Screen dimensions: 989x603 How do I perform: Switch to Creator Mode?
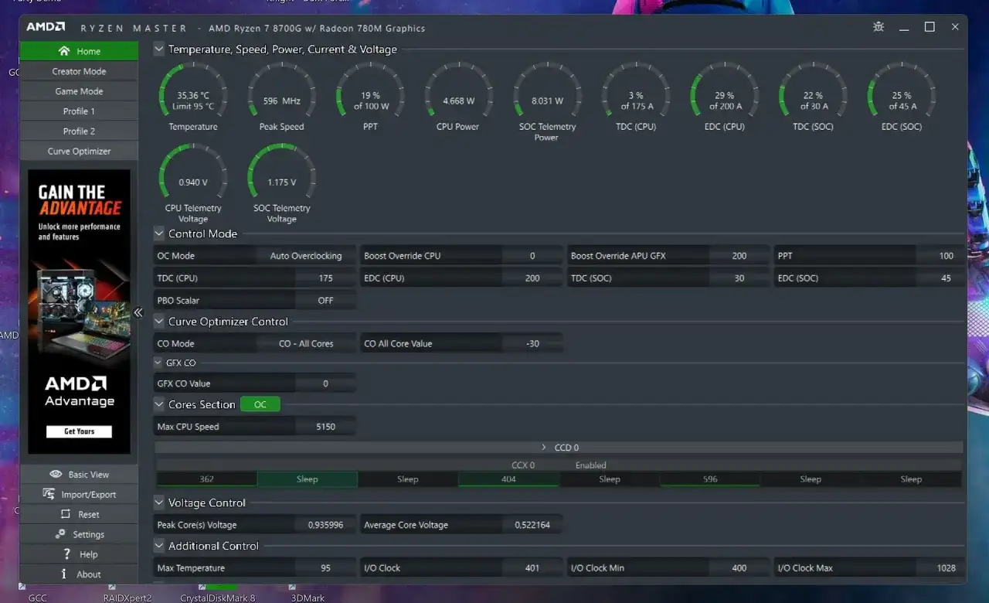[x=79, y=71]
